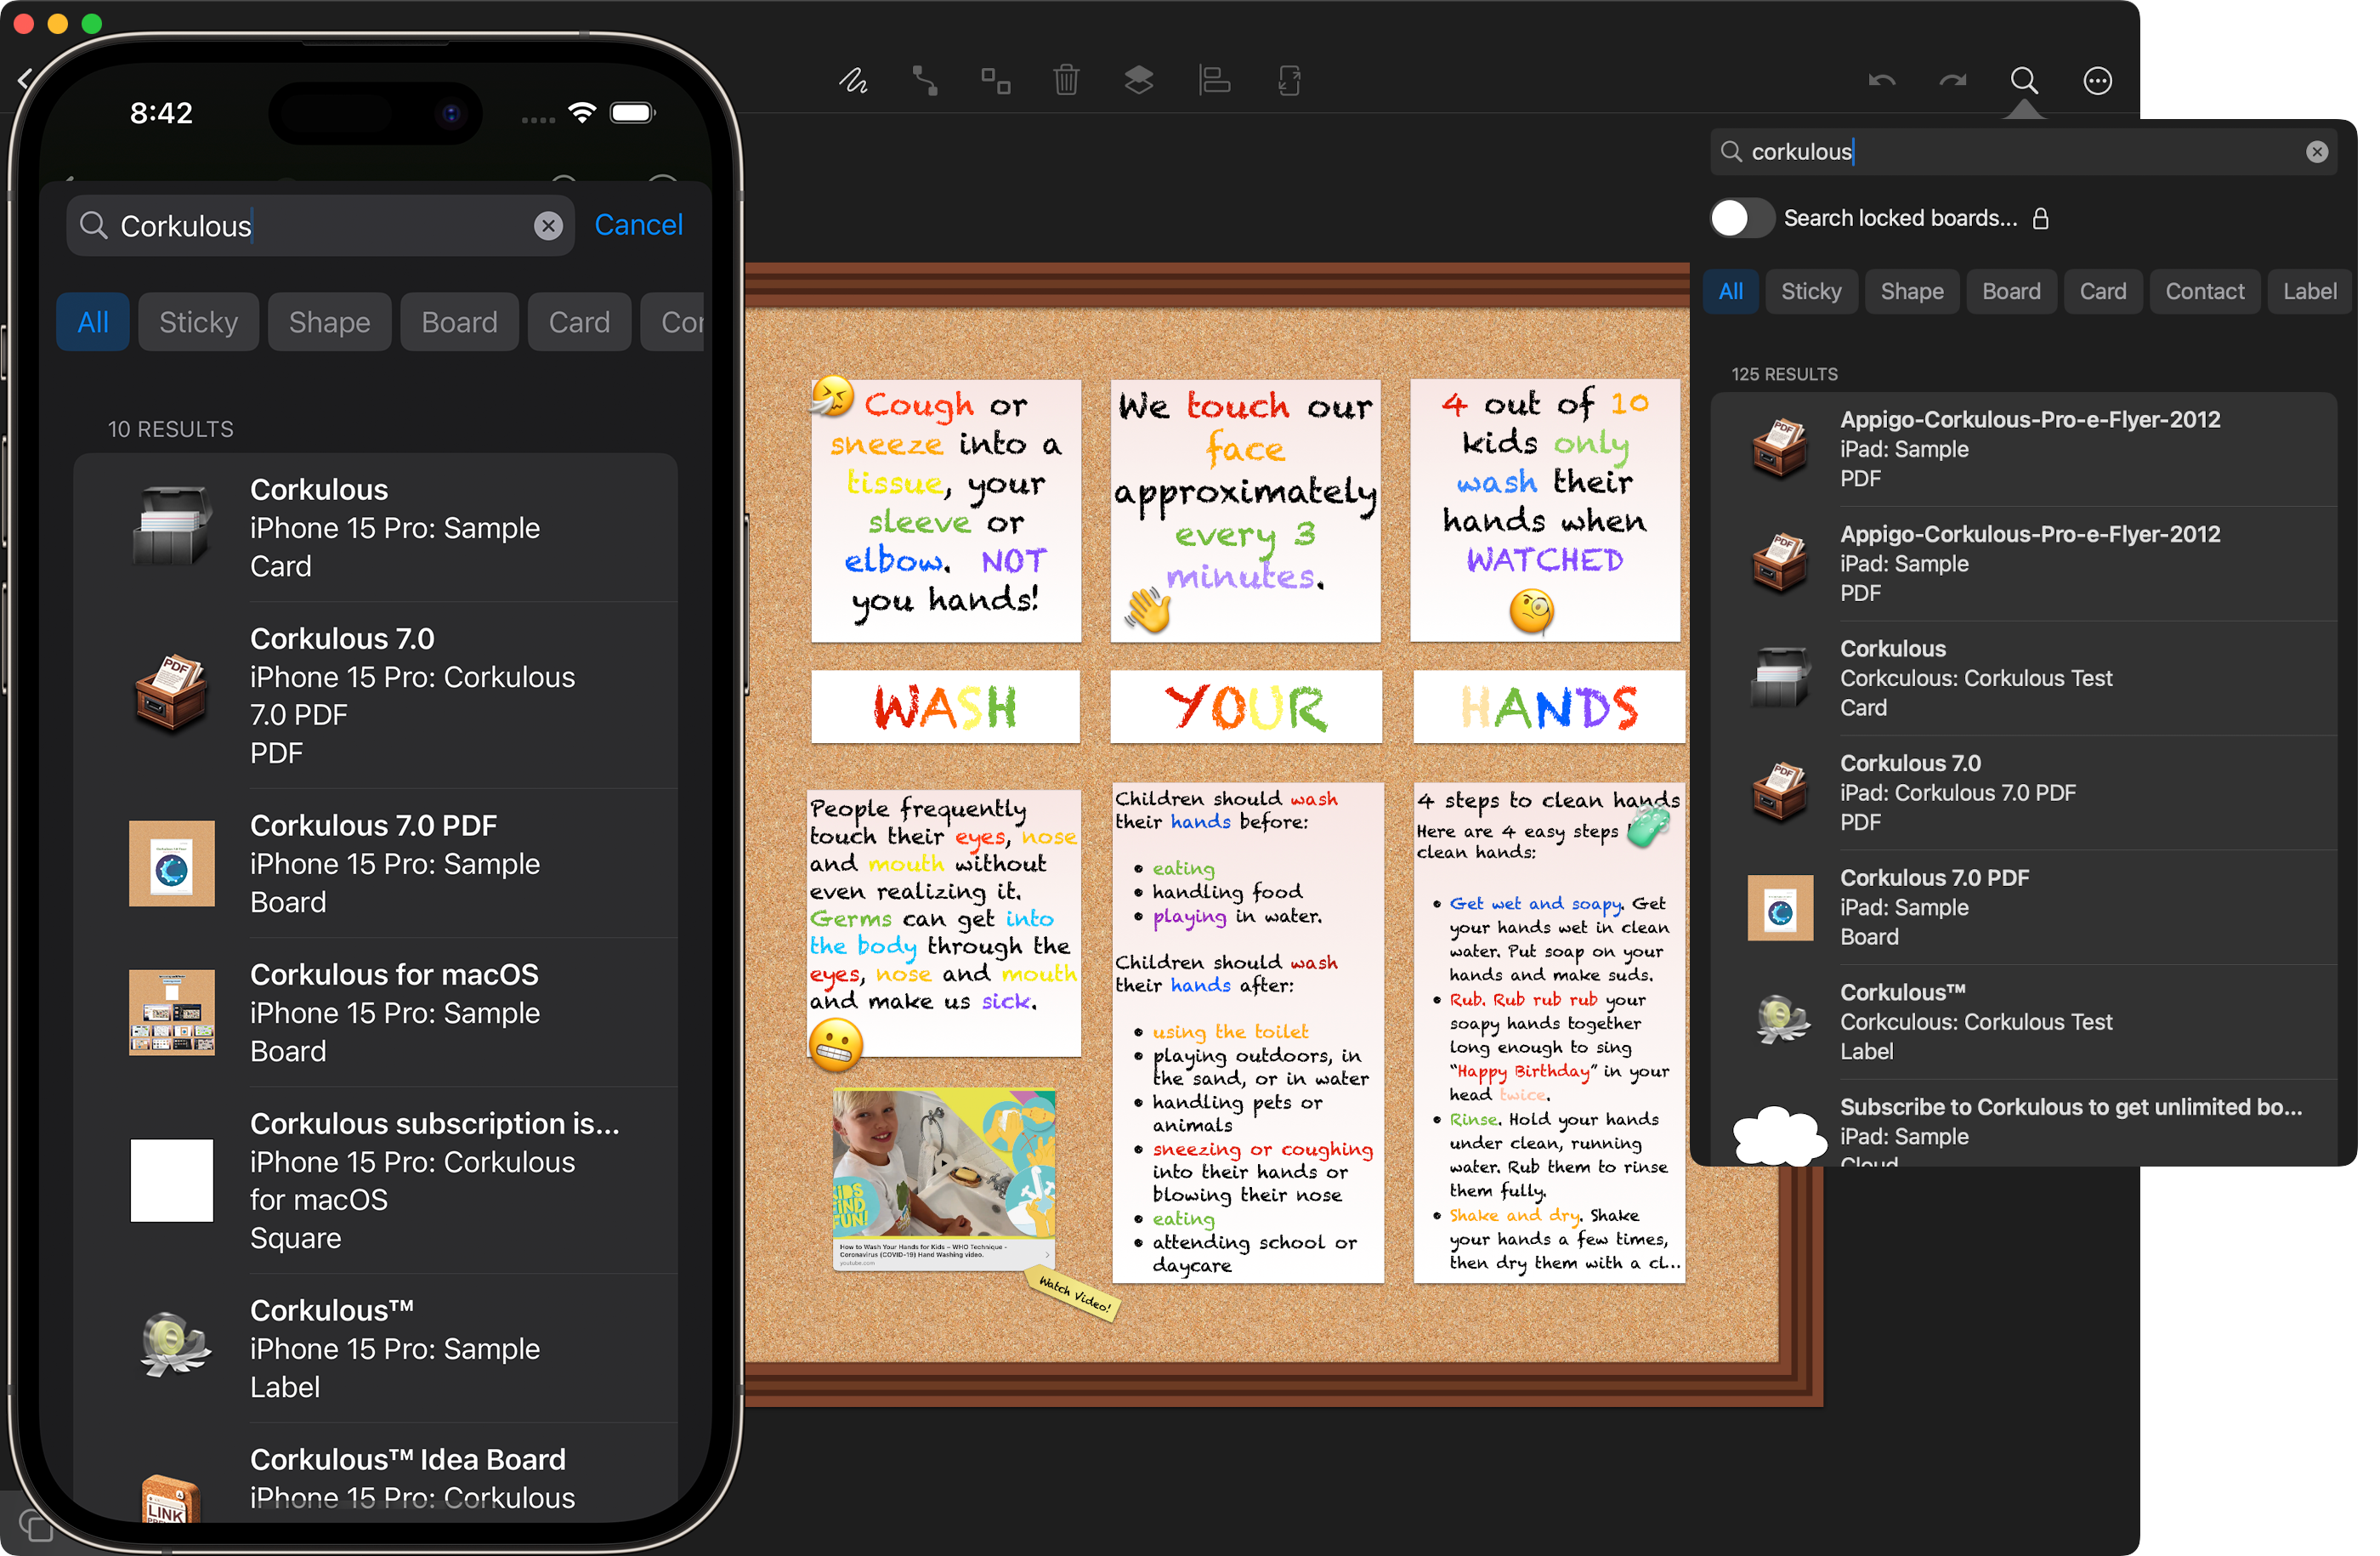Select the Label filter in Mac search
The height and width of the screenshot is (1556, 2380).
tap(2309, 291)
